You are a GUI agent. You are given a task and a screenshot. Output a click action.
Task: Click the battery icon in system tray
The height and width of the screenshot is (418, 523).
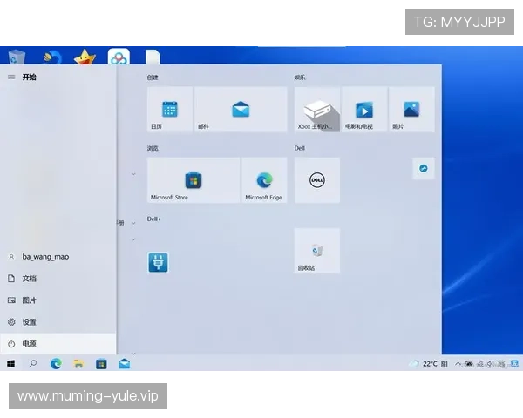(469, 364)
